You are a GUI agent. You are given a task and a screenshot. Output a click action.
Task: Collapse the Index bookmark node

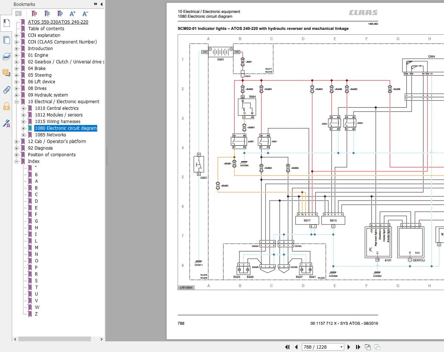click(16, 161)
